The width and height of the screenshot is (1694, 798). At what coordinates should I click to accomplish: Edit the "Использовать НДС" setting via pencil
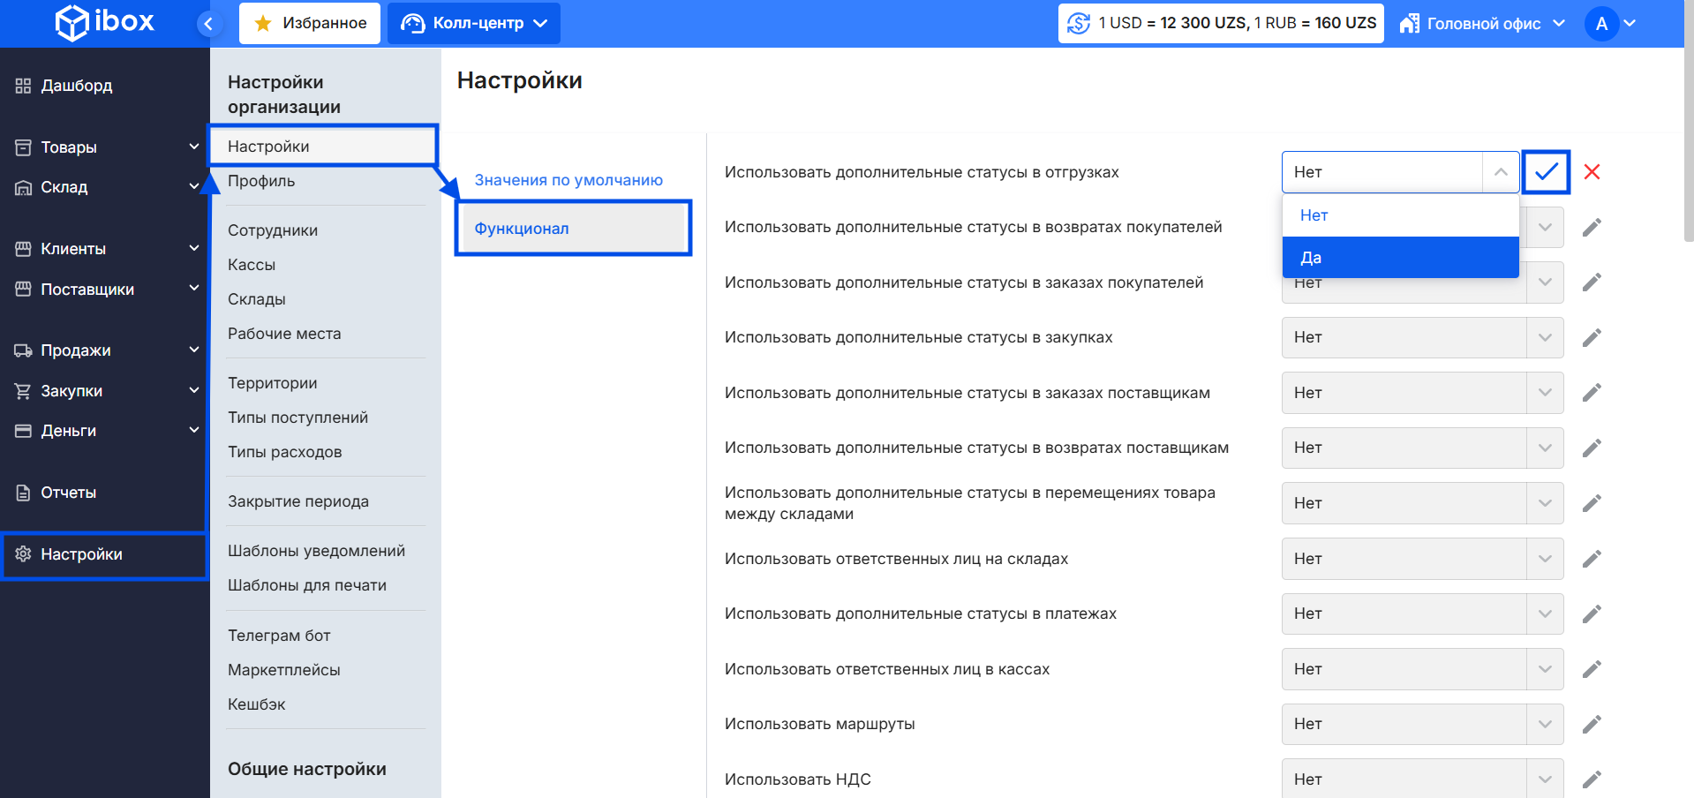pyautogui.click(x=1592, y=779)
